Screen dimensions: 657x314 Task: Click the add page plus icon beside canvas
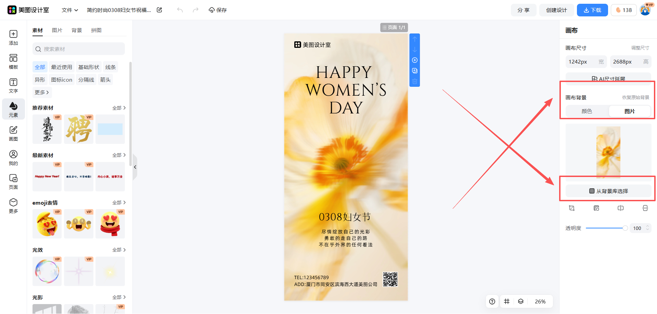(415, 60)
